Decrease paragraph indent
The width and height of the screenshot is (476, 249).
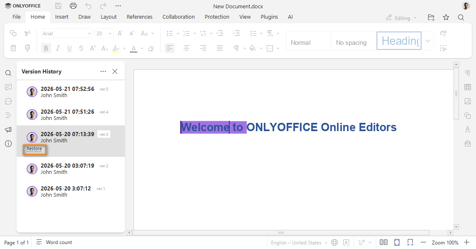click(220, 33)
